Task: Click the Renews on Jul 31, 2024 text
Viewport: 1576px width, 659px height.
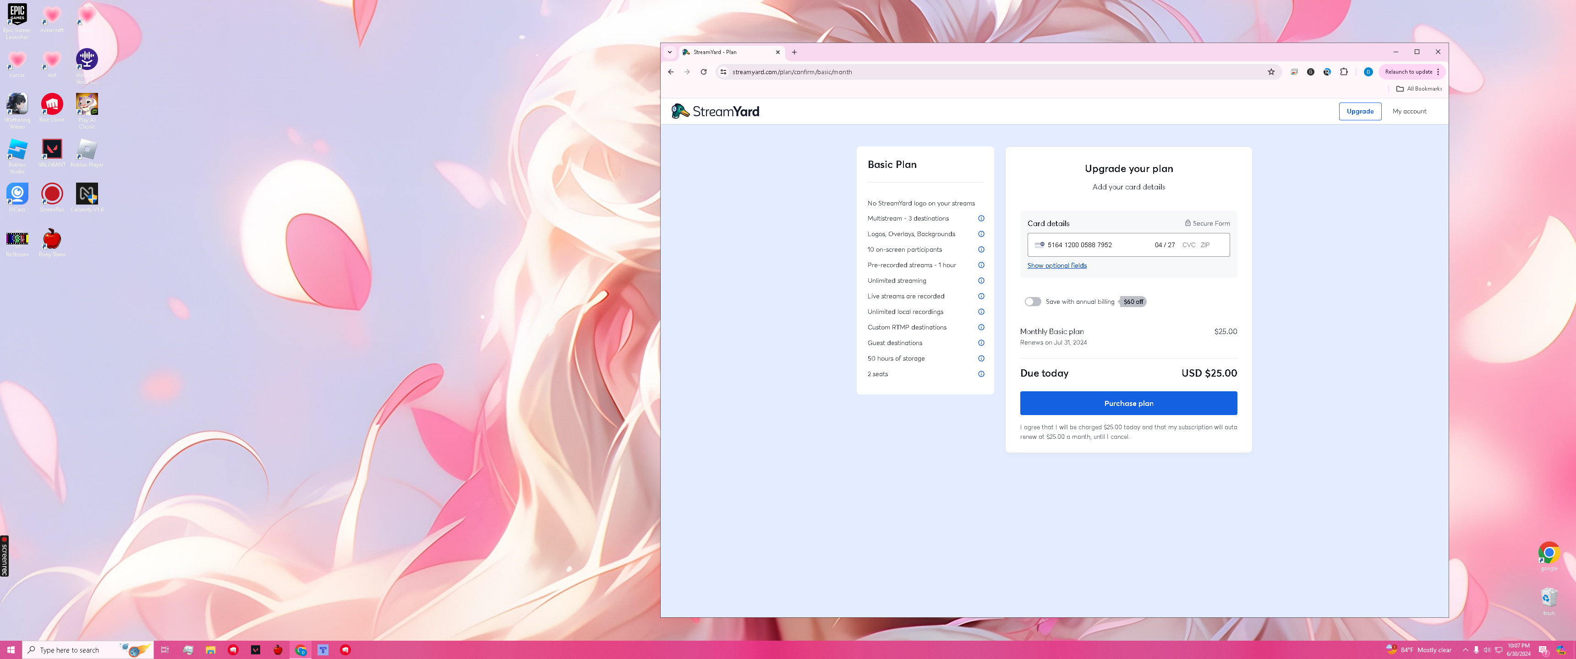Action: (1053, 343)
